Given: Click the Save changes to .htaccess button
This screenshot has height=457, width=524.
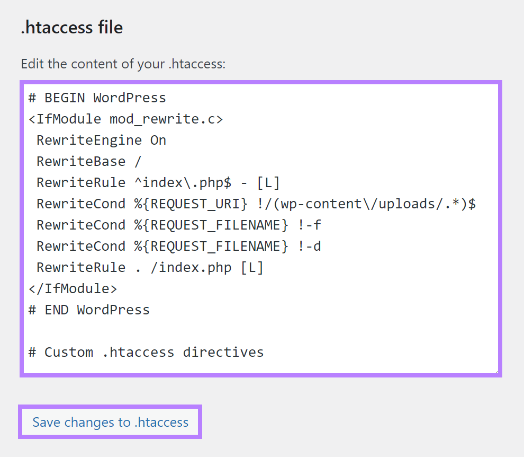Looking at the screenshot, I should click(110, 422).
